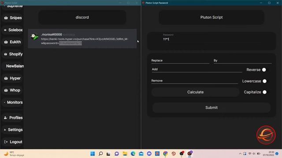Screen dimensions: 282x158
Task: Toggle the Capitalize option
Action: point(264,92)
